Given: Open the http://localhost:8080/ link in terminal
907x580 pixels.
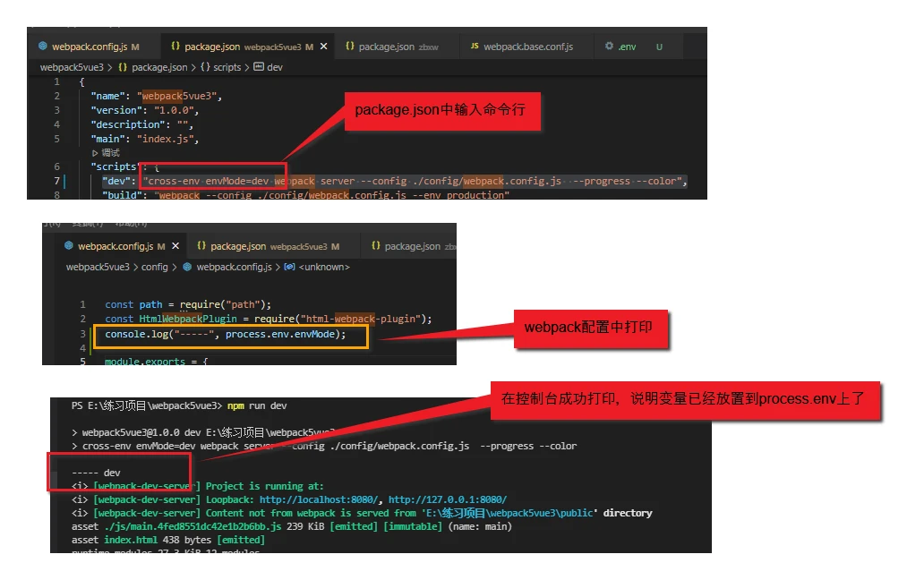Looking at the screenshot, I should 319,499.
